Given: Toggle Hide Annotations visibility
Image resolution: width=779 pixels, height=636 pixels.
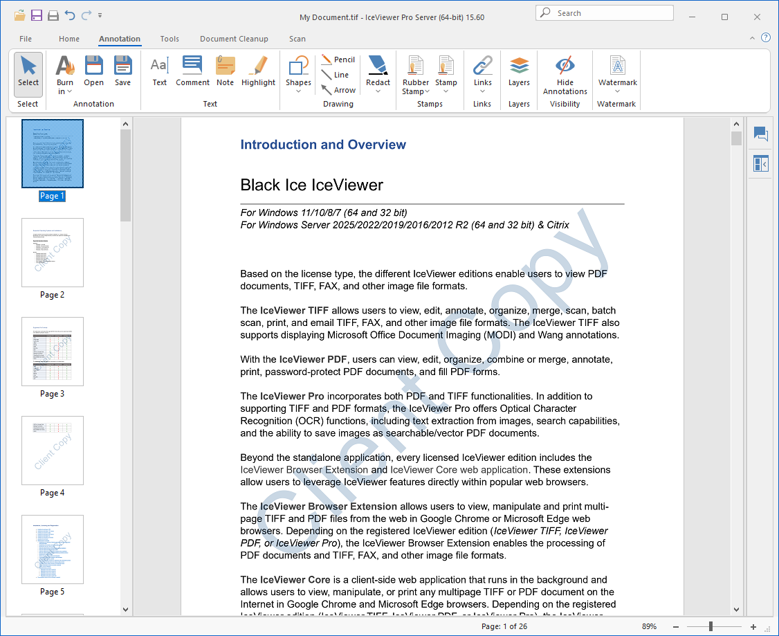Looking at the screenshot, I should point(565,75).
